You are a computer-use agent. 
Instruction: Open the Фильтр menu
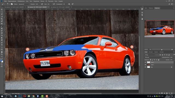pyautogui.click(x=42, y=1)
